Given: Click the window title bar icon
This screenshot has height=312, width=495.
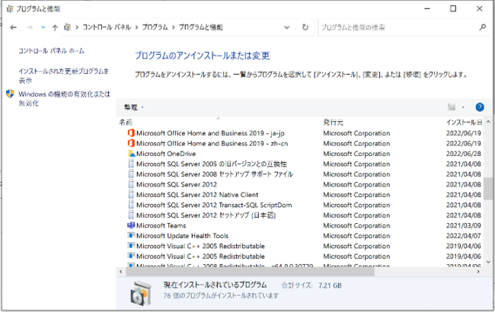Looking at the screenshot, I should point(10,9).
